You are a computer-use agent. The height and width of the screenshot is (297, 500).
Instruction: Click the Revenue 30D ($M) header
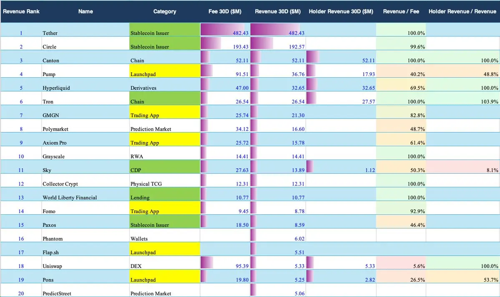(x=278, y=12)
